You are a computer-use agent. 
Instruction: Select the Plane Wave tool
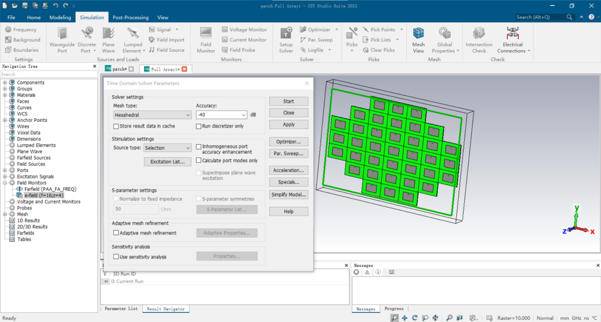(109, 39)
